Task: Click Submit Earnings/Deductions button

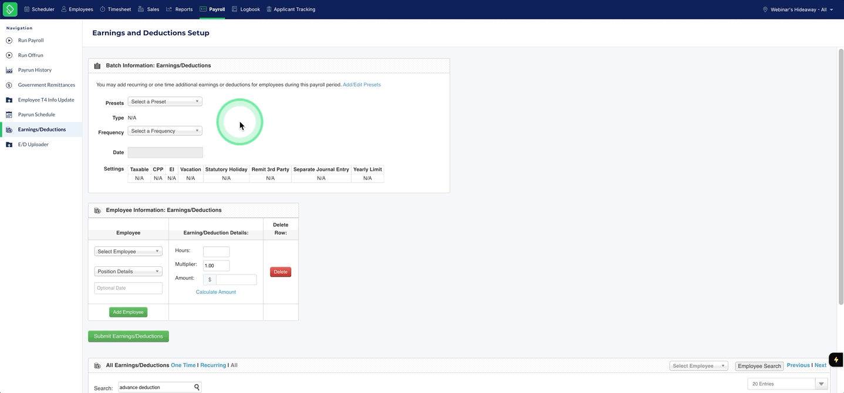Action: (x=129, y=337)
